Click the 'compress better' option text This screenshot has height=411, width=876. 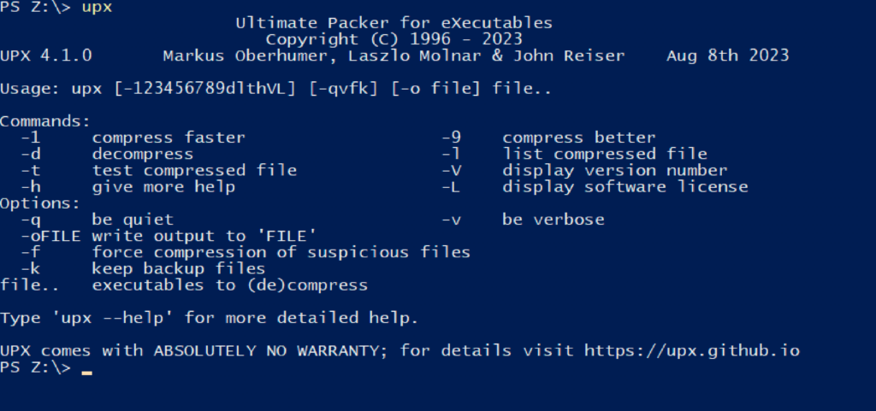[578, 138]
